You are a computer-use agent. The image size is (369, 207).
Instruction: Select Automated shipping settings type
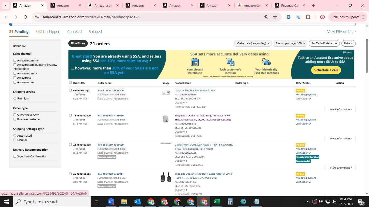click(x=15, y=136)
